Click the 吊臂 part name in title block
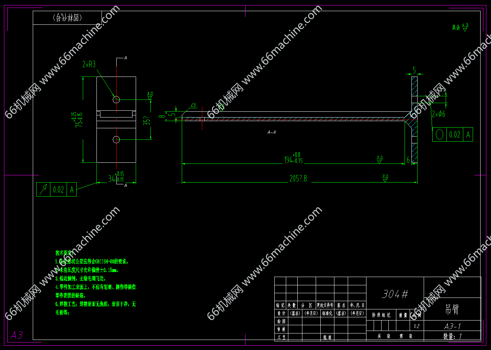491x350 pixels. coord(452,309)
